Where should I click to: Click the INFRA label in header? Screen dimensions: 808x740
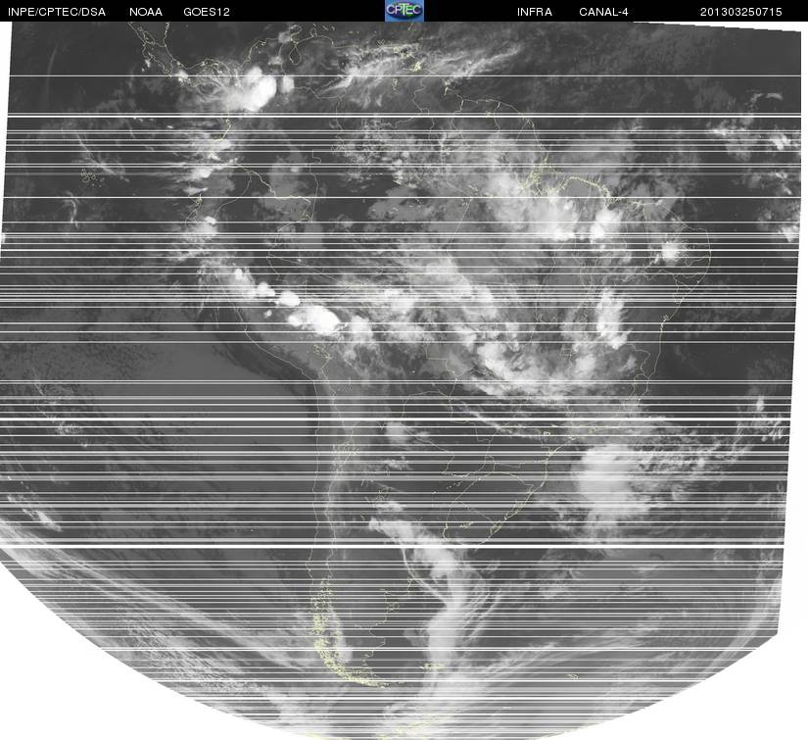pos(535,12)
